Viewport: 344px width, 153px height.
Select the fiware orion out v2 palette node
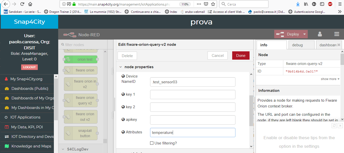click(81, 117)
